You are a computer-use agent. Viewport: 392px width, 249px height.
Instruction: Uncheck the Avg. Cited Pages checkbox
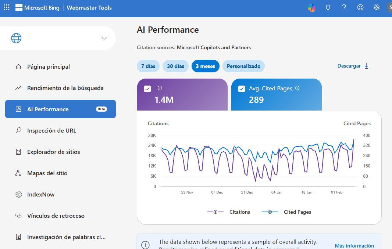(242, 89)
